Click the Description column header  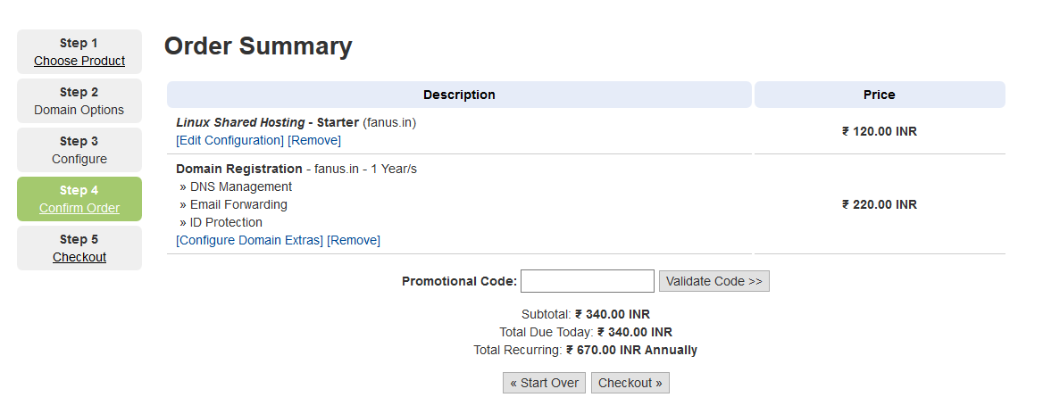click(459, 95)
